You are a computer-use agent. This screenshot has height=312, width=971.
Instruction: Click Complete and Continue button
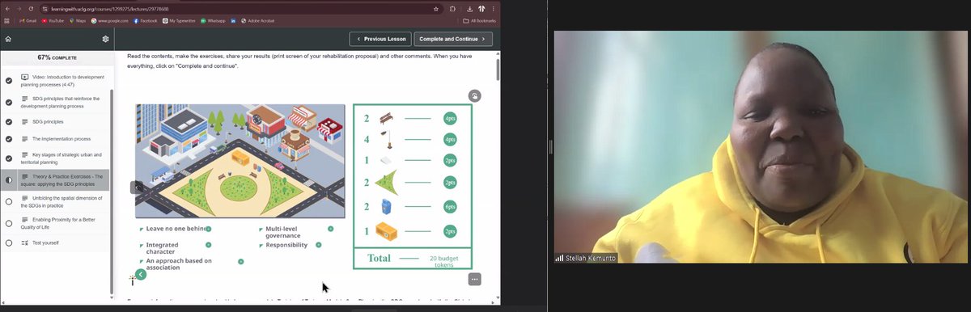point(453,39)
